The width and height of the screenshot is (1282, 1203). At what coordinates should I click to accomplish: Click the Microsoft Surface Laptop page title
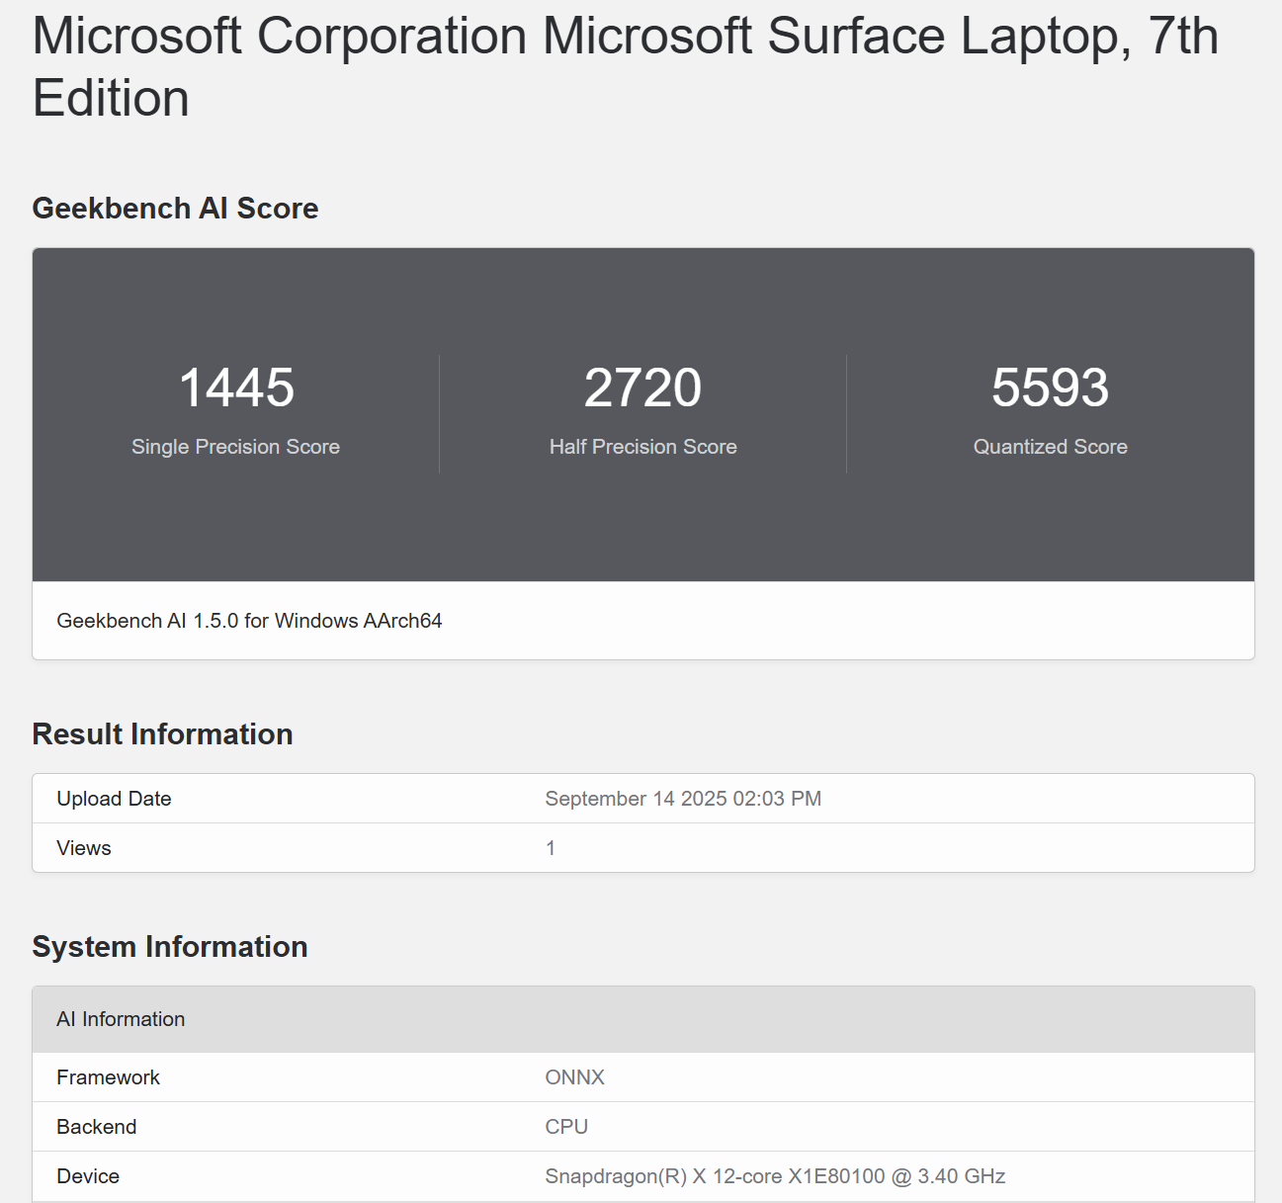pyautogui.click(x=625, y=66)
